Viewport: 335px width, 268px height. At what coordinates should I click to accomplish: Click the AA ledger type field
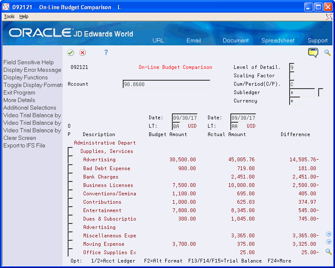(235, 126)
